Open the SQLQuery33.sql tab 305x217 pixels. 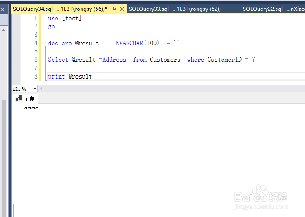[x=175, y=9]
